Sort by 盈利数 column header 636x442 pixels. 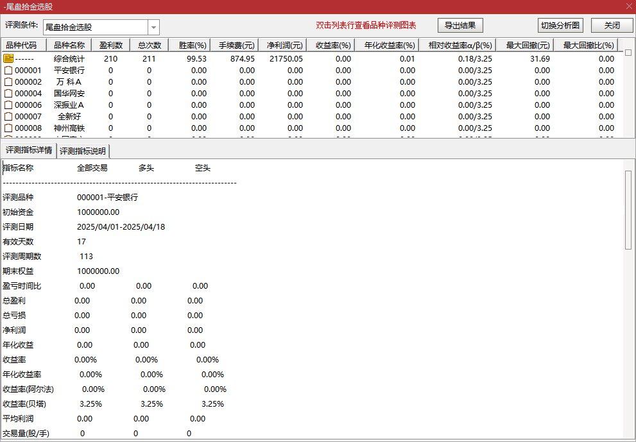click(111, 45)
